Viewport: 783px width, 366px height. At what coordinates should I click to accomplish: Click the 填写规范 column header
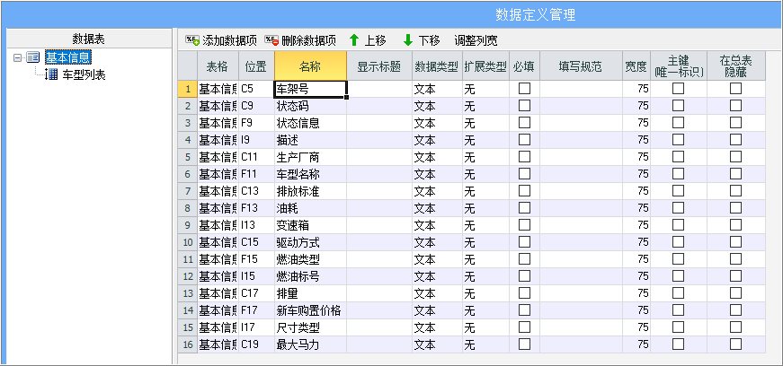[x=581, y=65]
